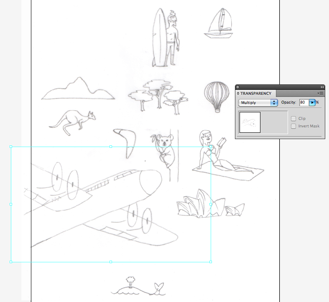Open the Transparency panel options menu
Screen dimensions: 329x302
coord(320,93)
